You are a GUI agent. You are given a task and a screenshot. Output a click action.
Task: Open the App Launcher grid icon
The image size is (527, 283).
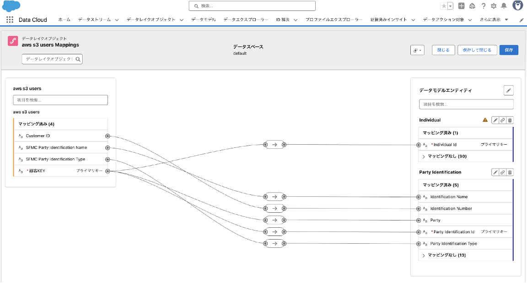(x=10, y=20)
